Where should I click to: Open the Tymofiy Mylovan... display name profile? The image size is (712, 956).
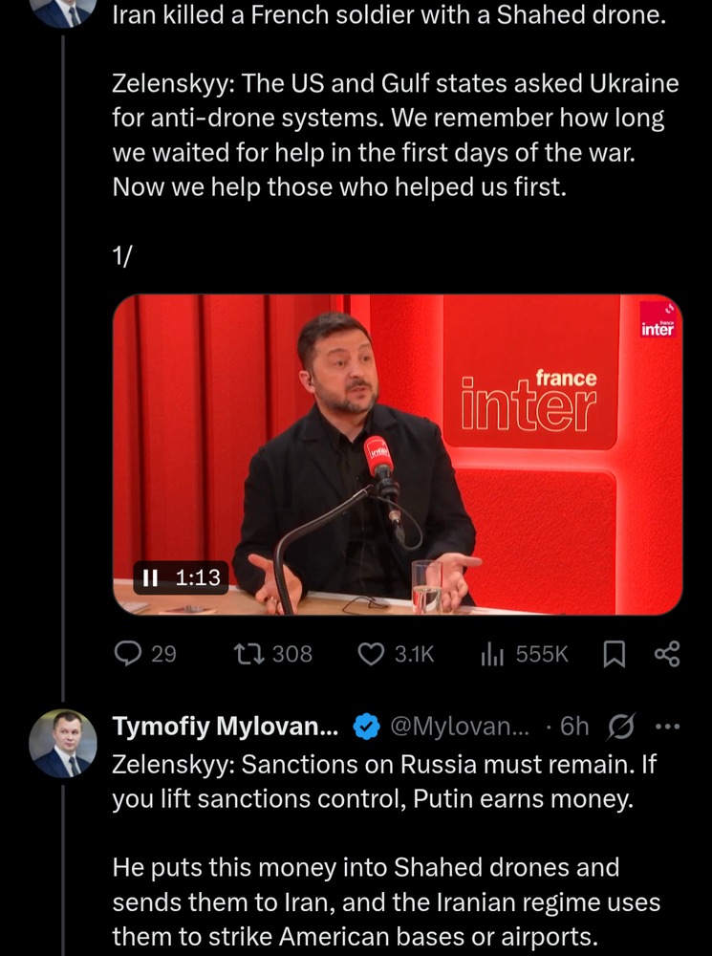tap(226, 728)
